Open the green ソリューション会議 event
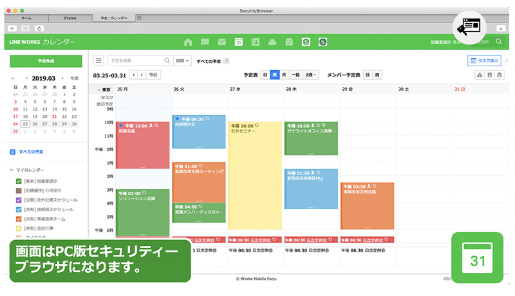Image resolution: width=515 pixels, height=296 pixels. pos(142,212)
